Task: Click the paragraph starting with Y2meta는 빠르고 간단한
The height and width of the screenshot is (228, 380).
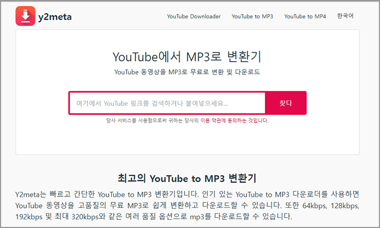Action: coord(187,205)
